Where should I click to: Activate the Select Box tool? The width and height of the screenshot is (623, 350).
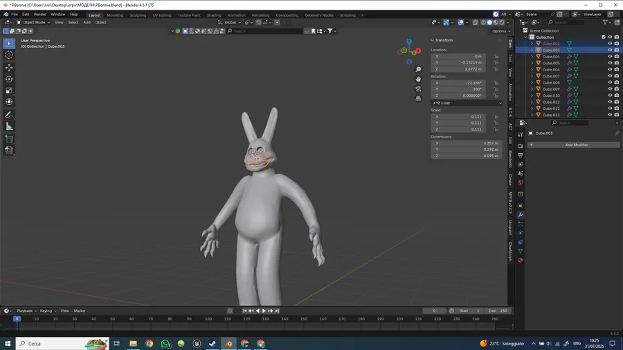pos(9,44)
